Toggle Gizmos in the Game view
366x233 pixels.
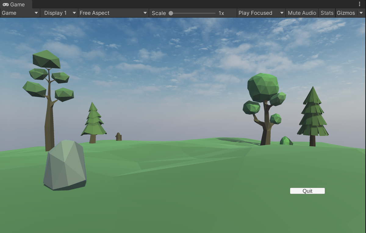346,13
